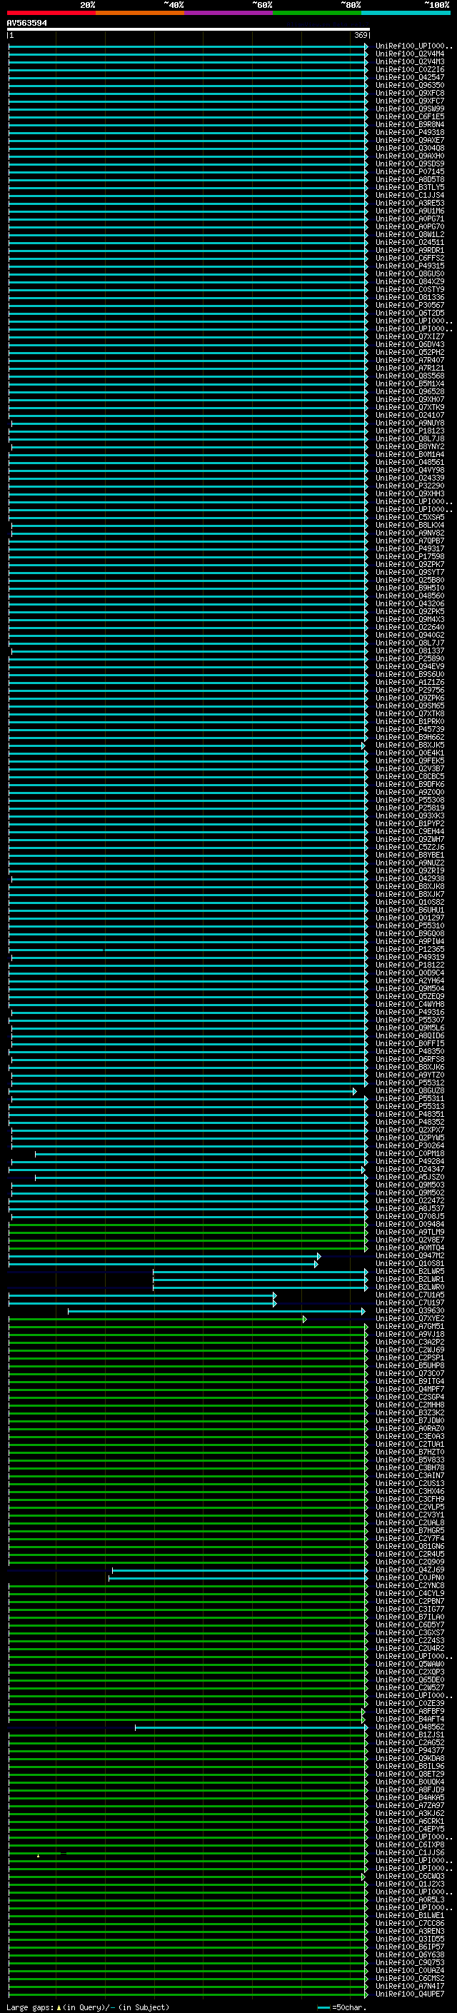Screen dimensions: 457x2013
Task: Select the query name AV563594
Action: (x=26, y=23)
